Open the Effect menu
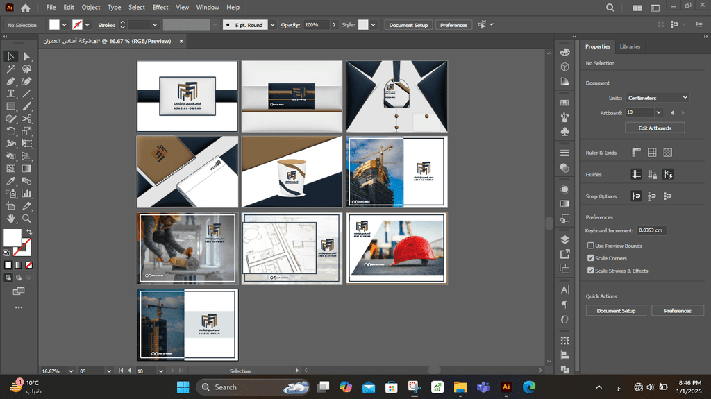Screen dimensions: 711x399 [160, 7]
